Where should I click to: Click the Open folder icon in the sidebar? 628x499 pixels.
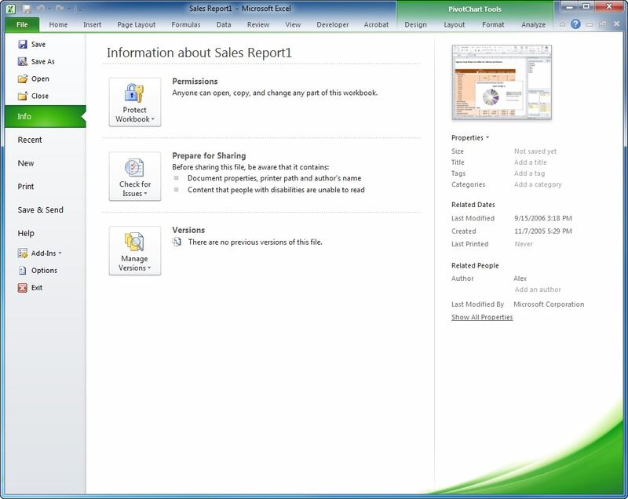pos(22,79)
